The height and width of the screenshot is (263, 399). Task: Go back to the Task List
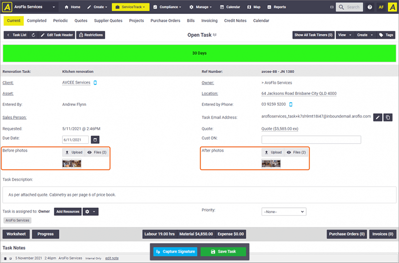[x=16, y=35]
